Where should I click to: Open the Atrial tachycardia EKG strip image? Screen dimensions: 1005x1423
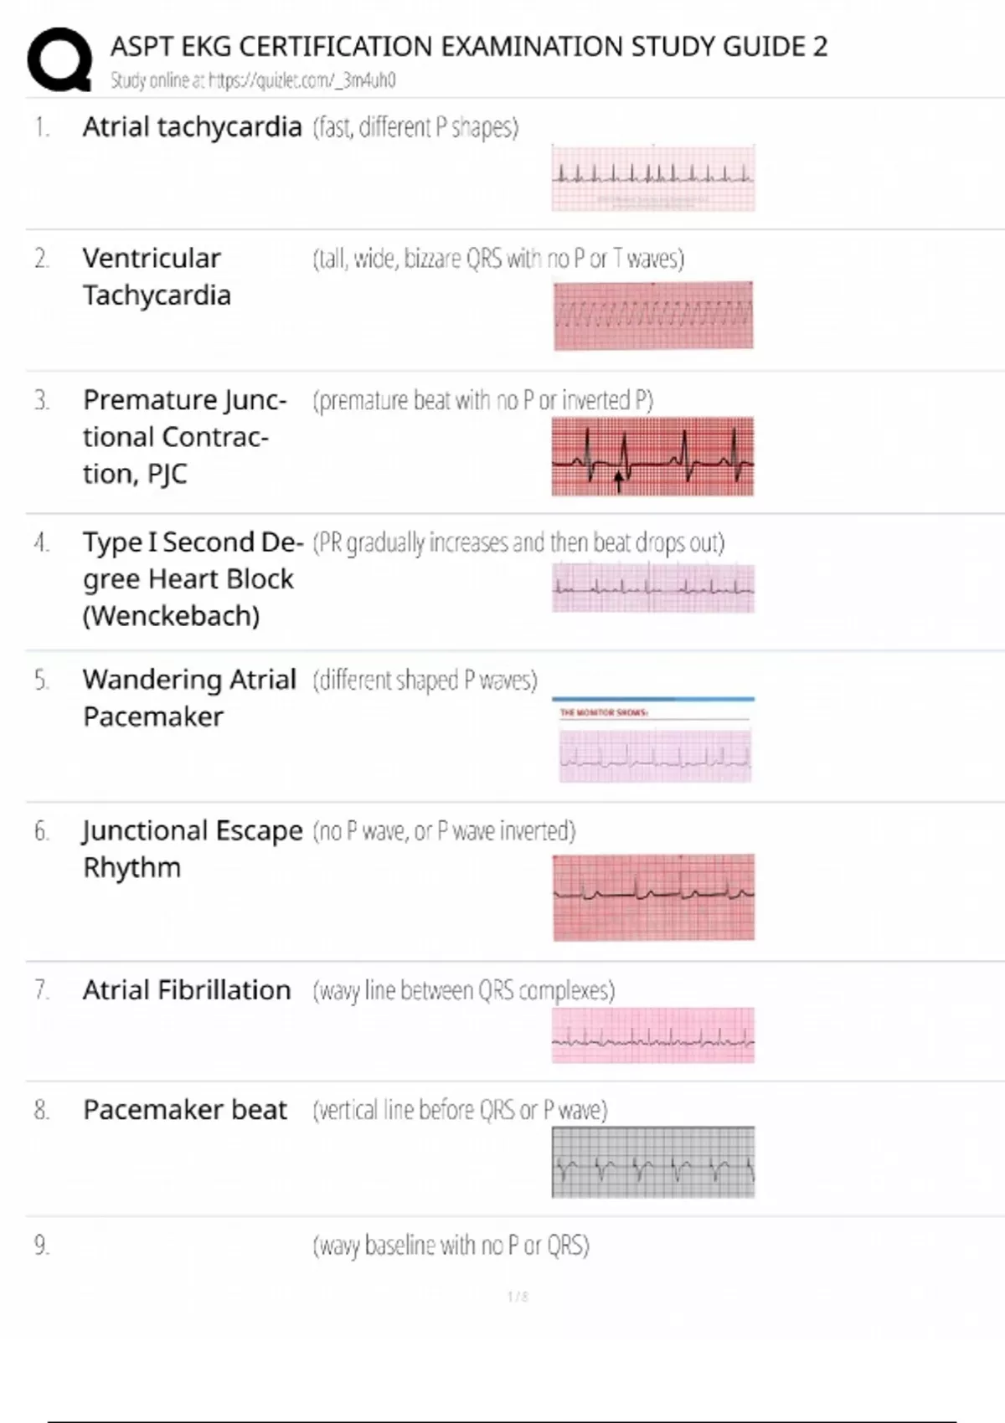(x=652, y=177)
